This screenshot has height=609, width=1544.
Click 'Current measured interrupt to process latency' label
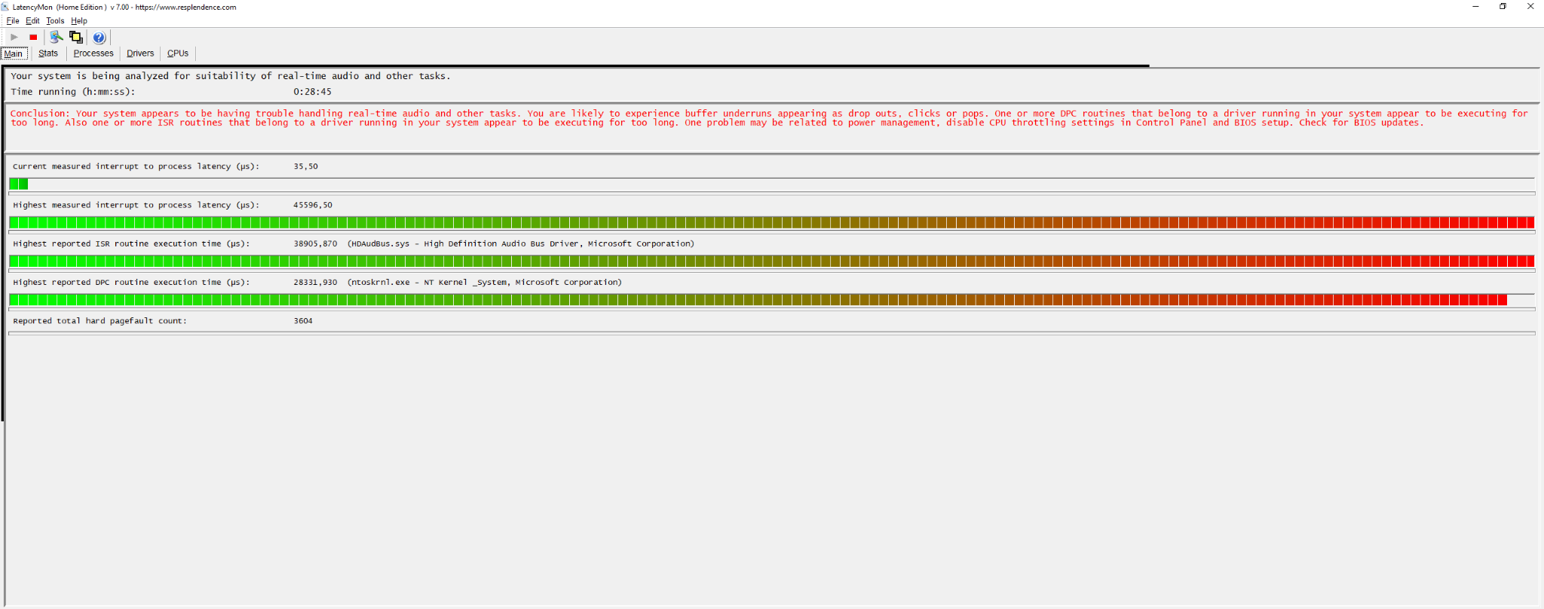[136, 167]
